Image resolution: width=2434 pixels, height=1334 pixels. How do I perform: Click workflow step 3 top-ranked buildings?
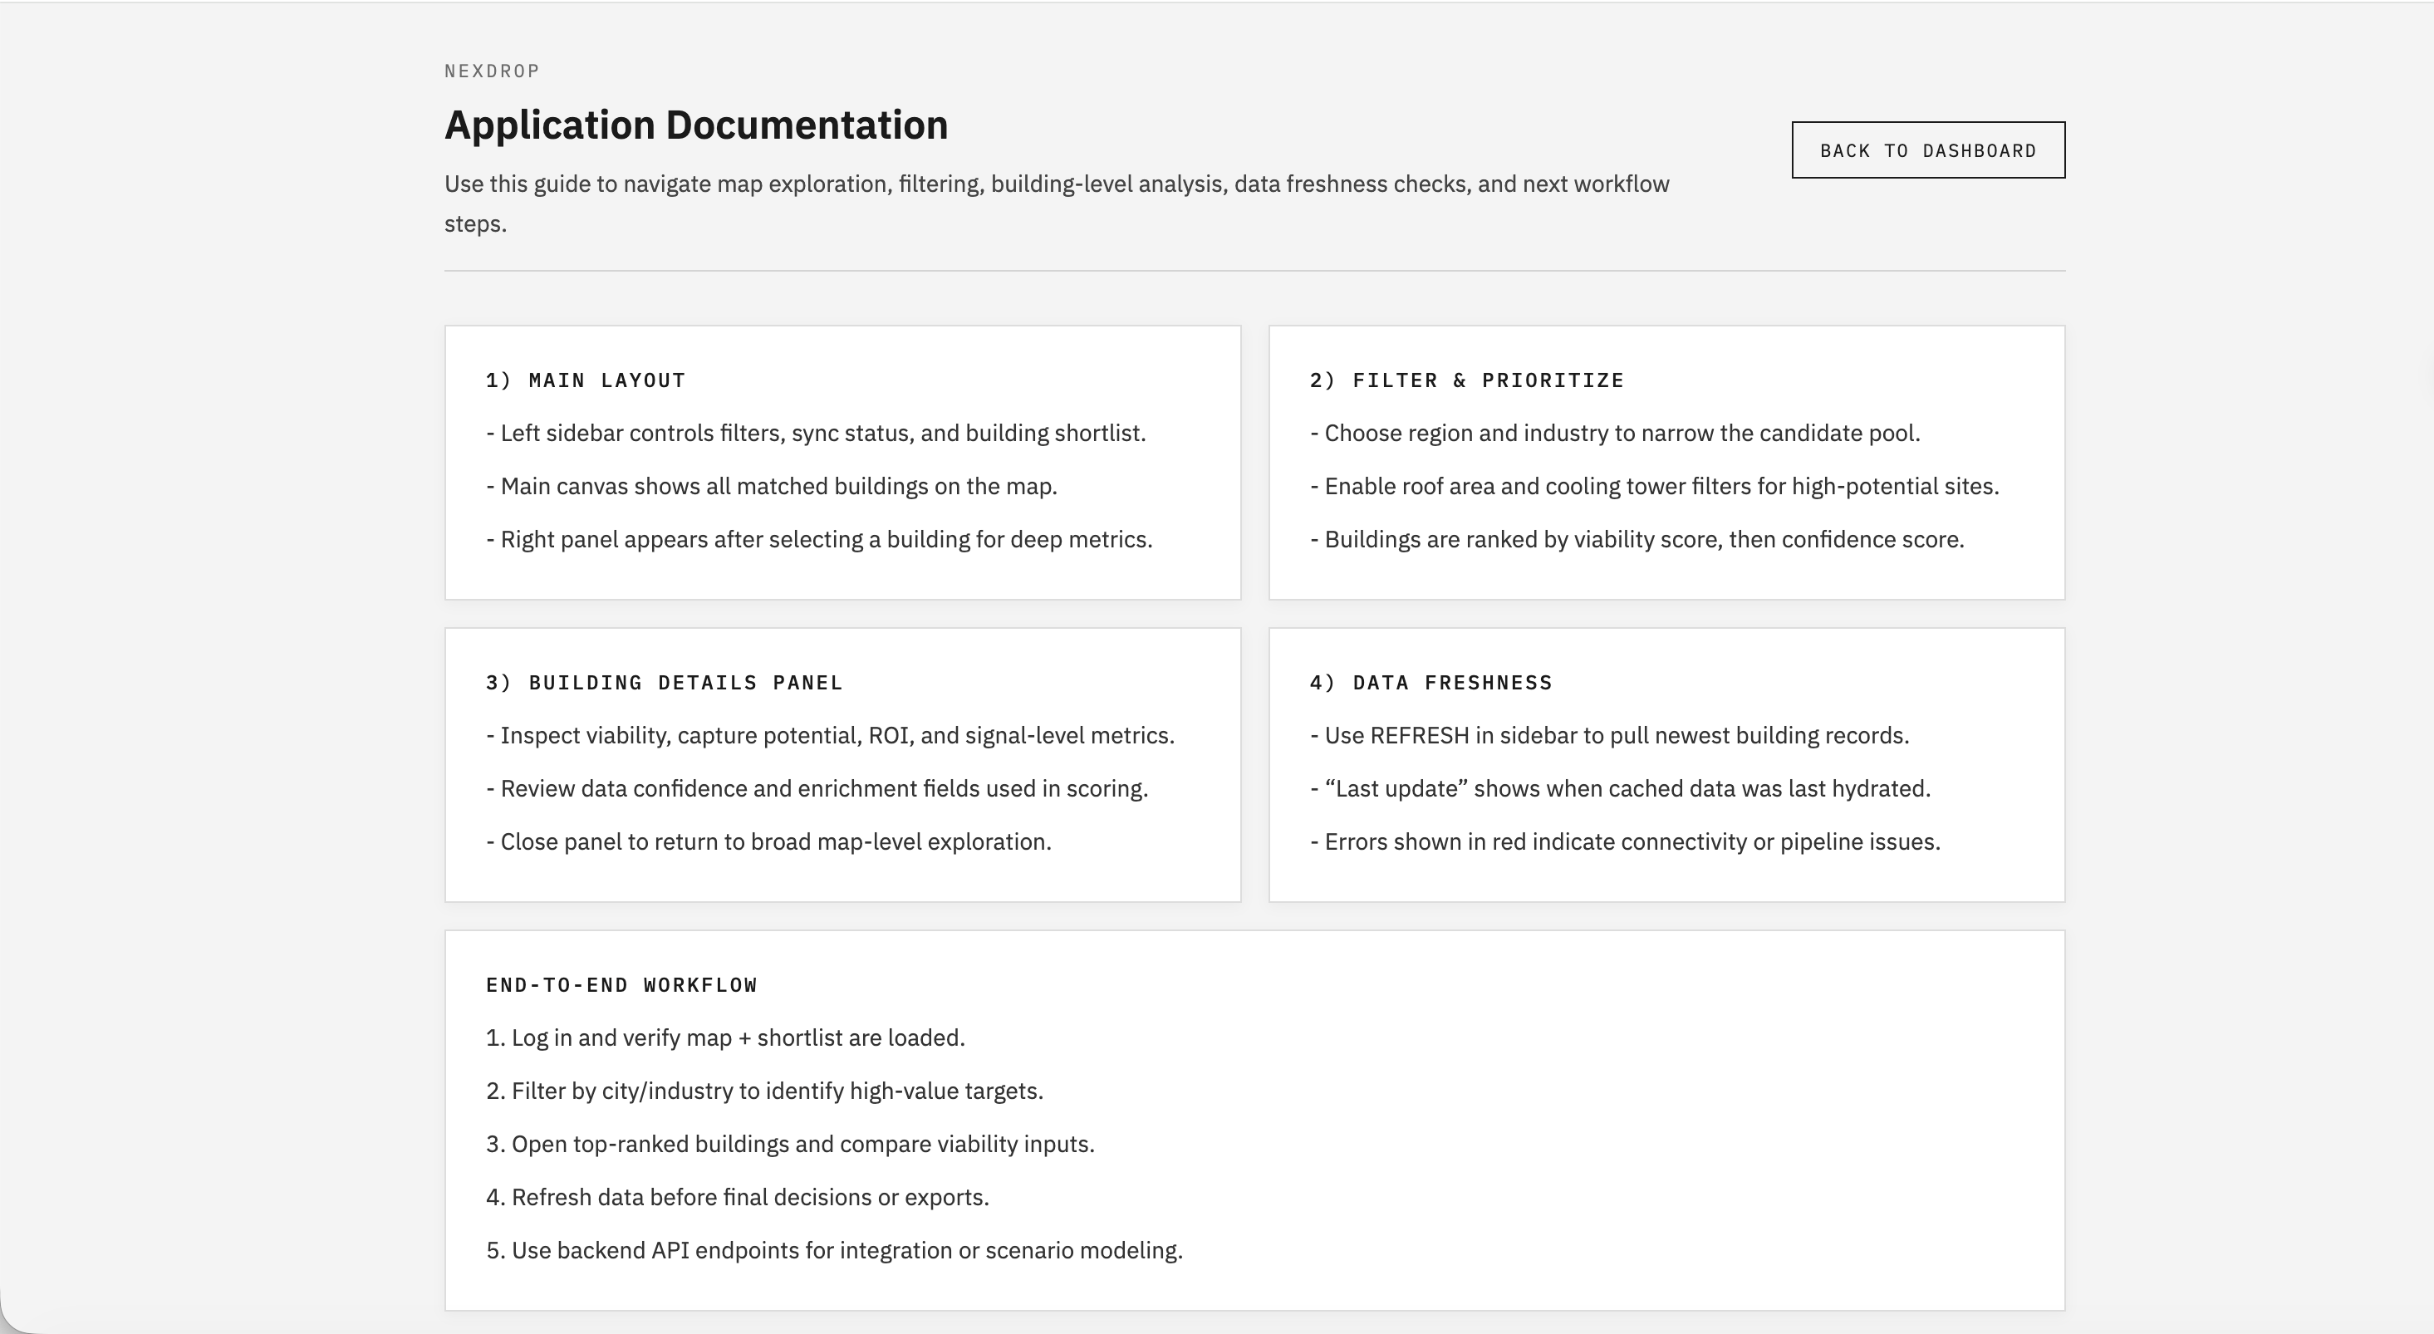[789, 1144]
